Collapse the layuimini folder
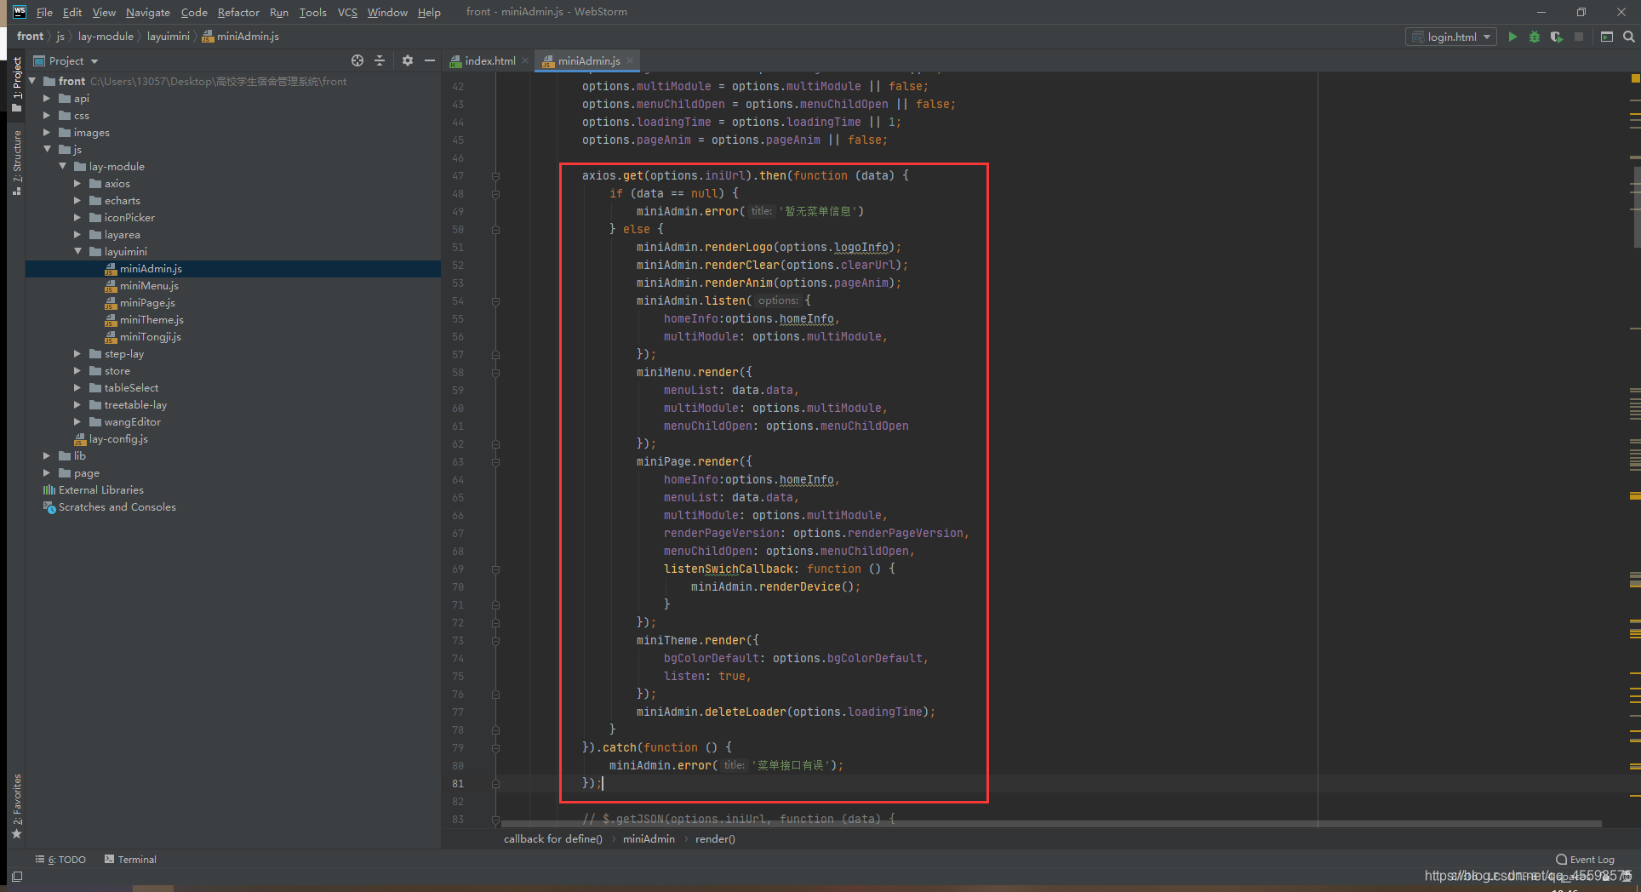 coord(77,251)
